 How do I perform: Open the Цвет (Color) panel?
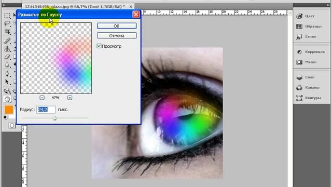point(306,16)
